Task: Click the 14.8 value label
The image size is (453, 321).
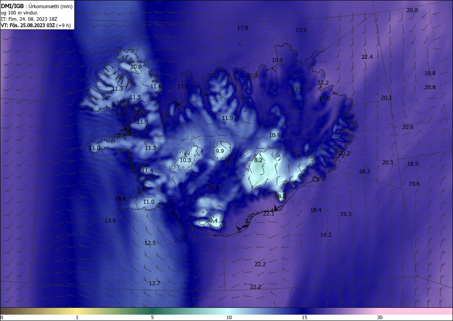Action: tap(120, 198)
